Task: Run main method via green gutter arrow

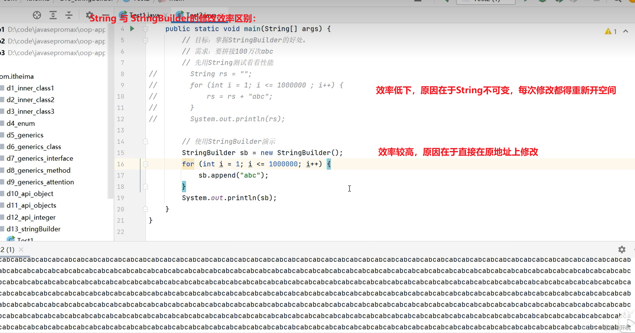Action: 132,29
